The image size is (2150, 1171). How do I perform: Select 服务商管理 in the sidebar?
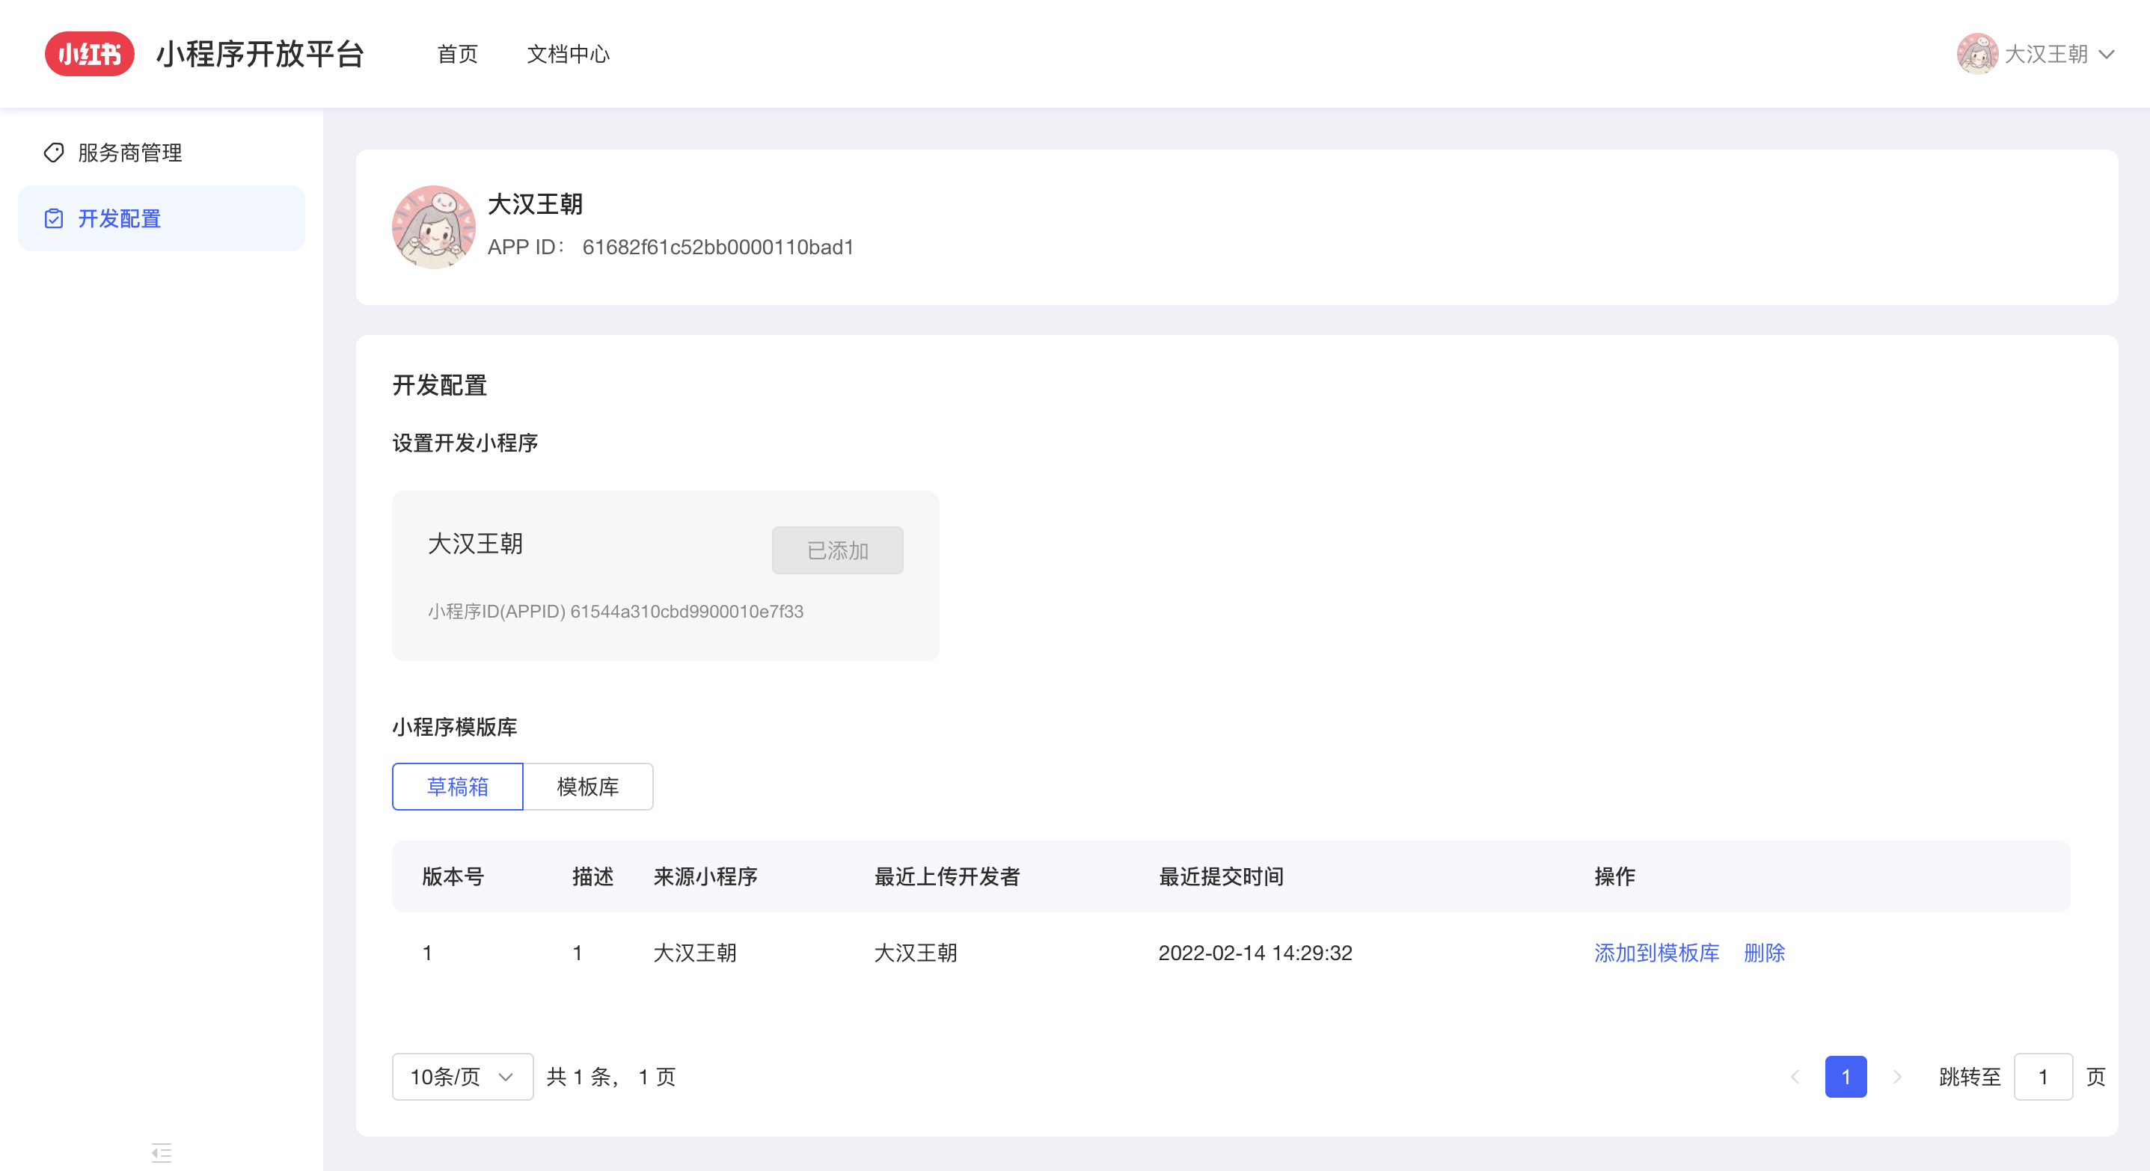point(129,153)
